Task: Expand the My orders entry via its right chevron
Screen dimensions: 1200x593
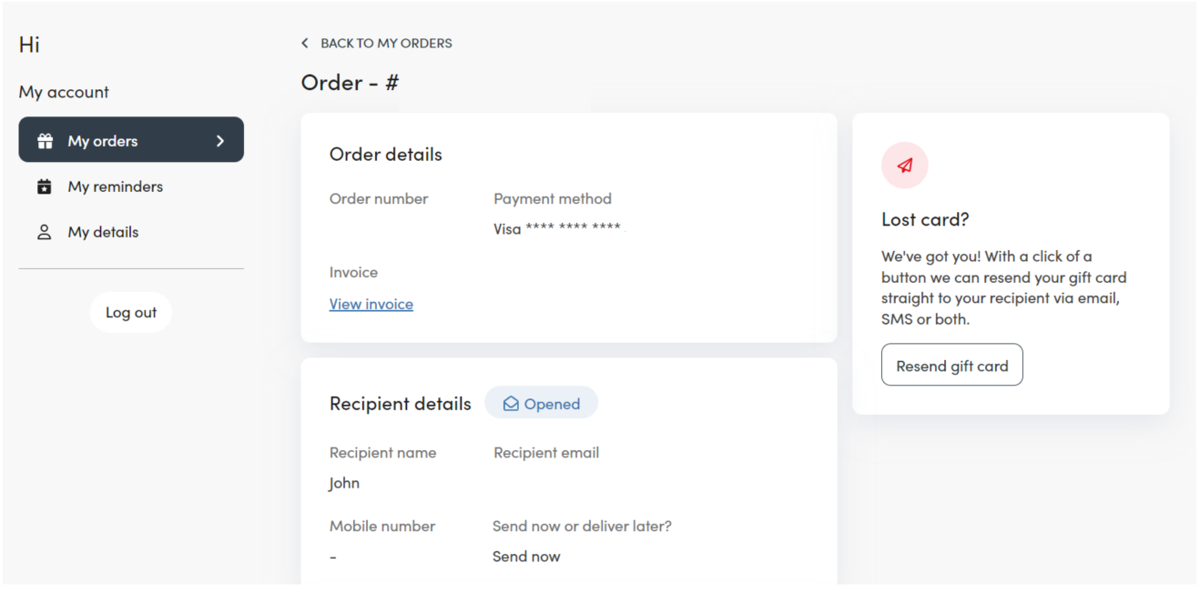Action: 219,140
